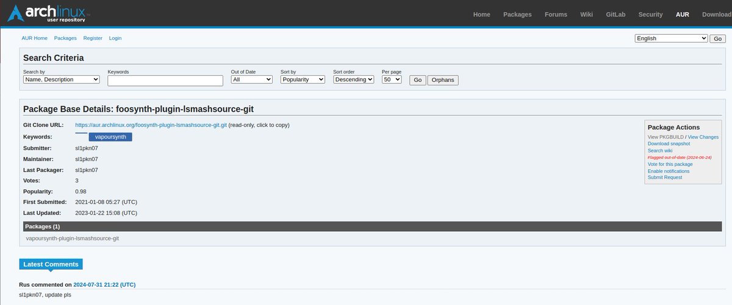This screenshot has width=732, height=305.
Task: Click the Arch Linux logo
Action: pyautogui.click(x=49, y=13)
